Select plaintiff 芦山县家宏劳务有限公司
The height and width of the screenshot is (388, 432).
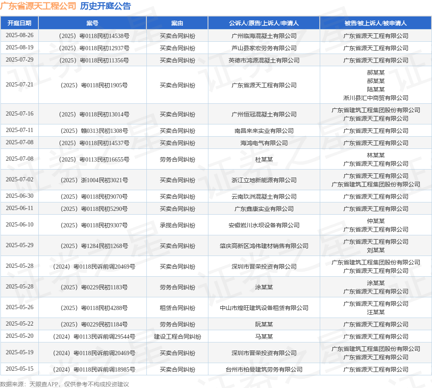click(264, 48)
